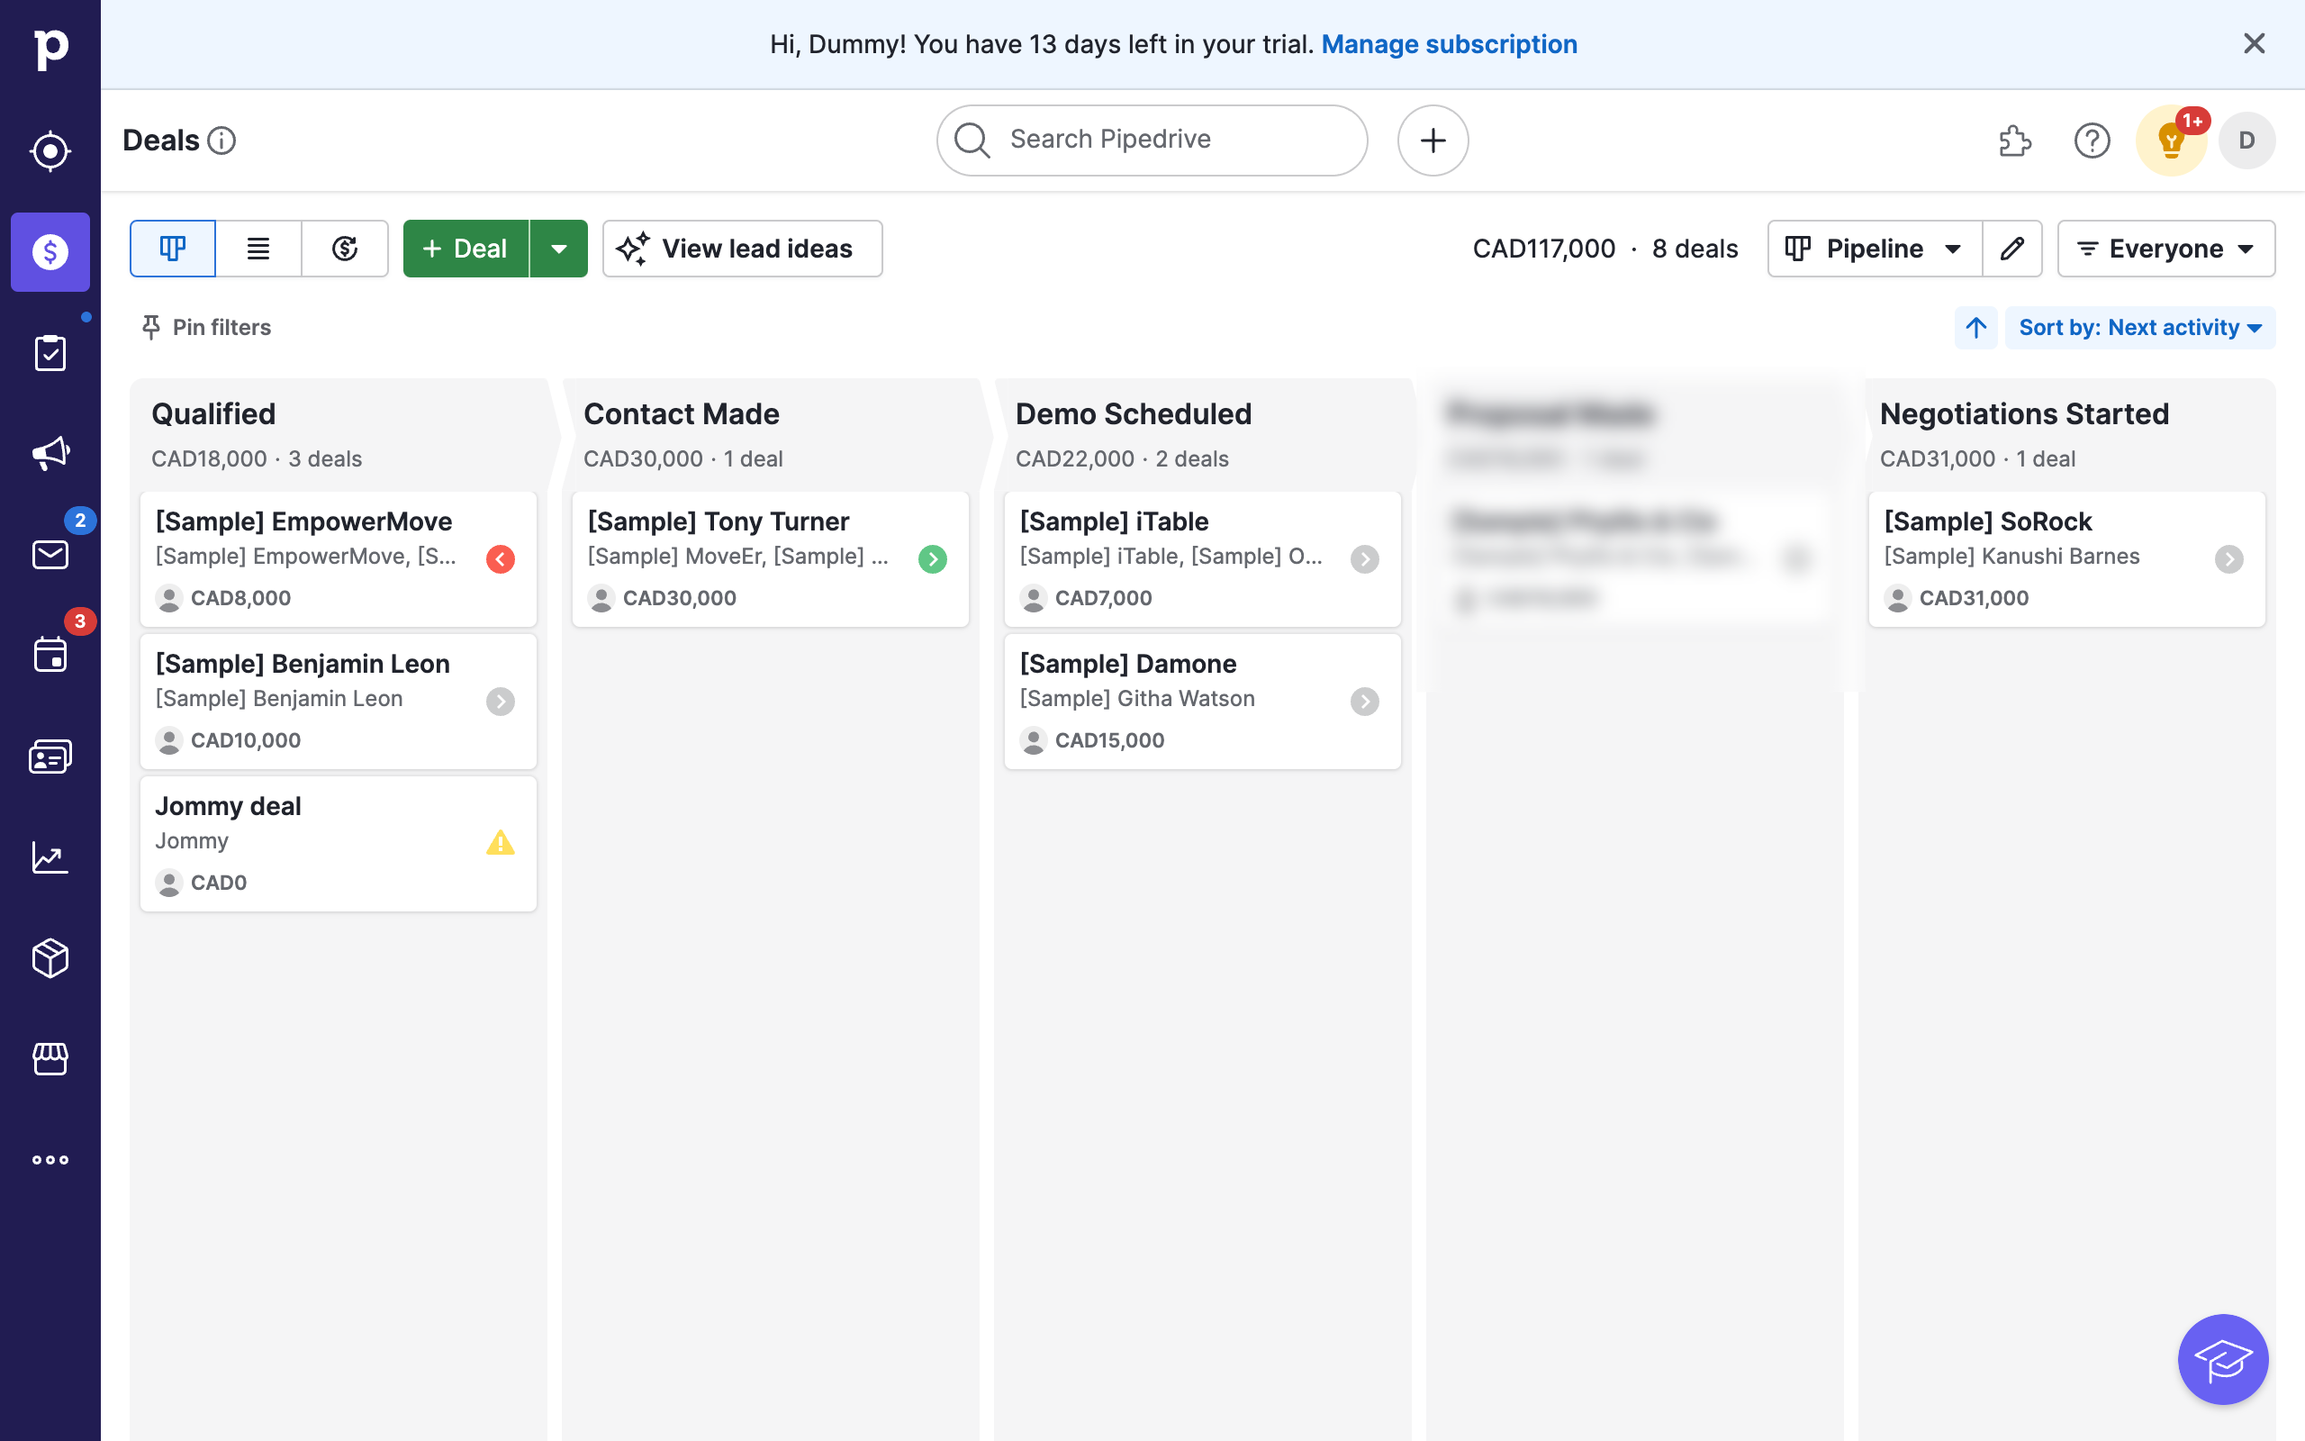Expand the green Deal button arrow
Screen dimensions: 2305x1441
click(559, 249)
